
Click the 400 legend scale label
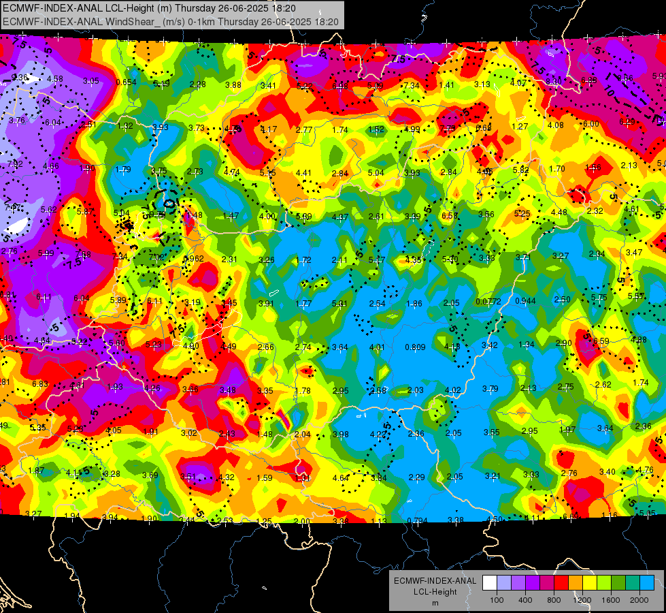(525, 600)
